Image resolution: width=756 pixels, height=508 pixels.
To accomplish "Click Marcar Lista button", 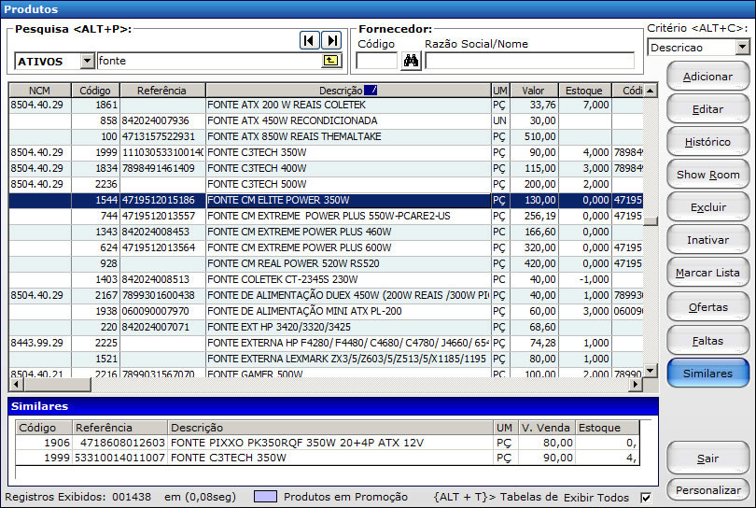I will click(x=707, y=273).
